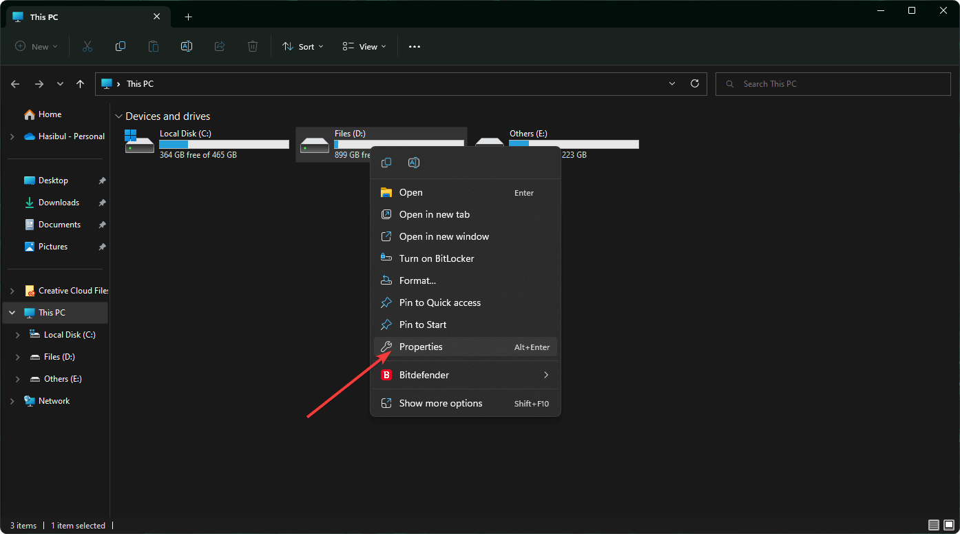Add a new tab
This screenshot has height=534, width=960.
pos(189,17)
